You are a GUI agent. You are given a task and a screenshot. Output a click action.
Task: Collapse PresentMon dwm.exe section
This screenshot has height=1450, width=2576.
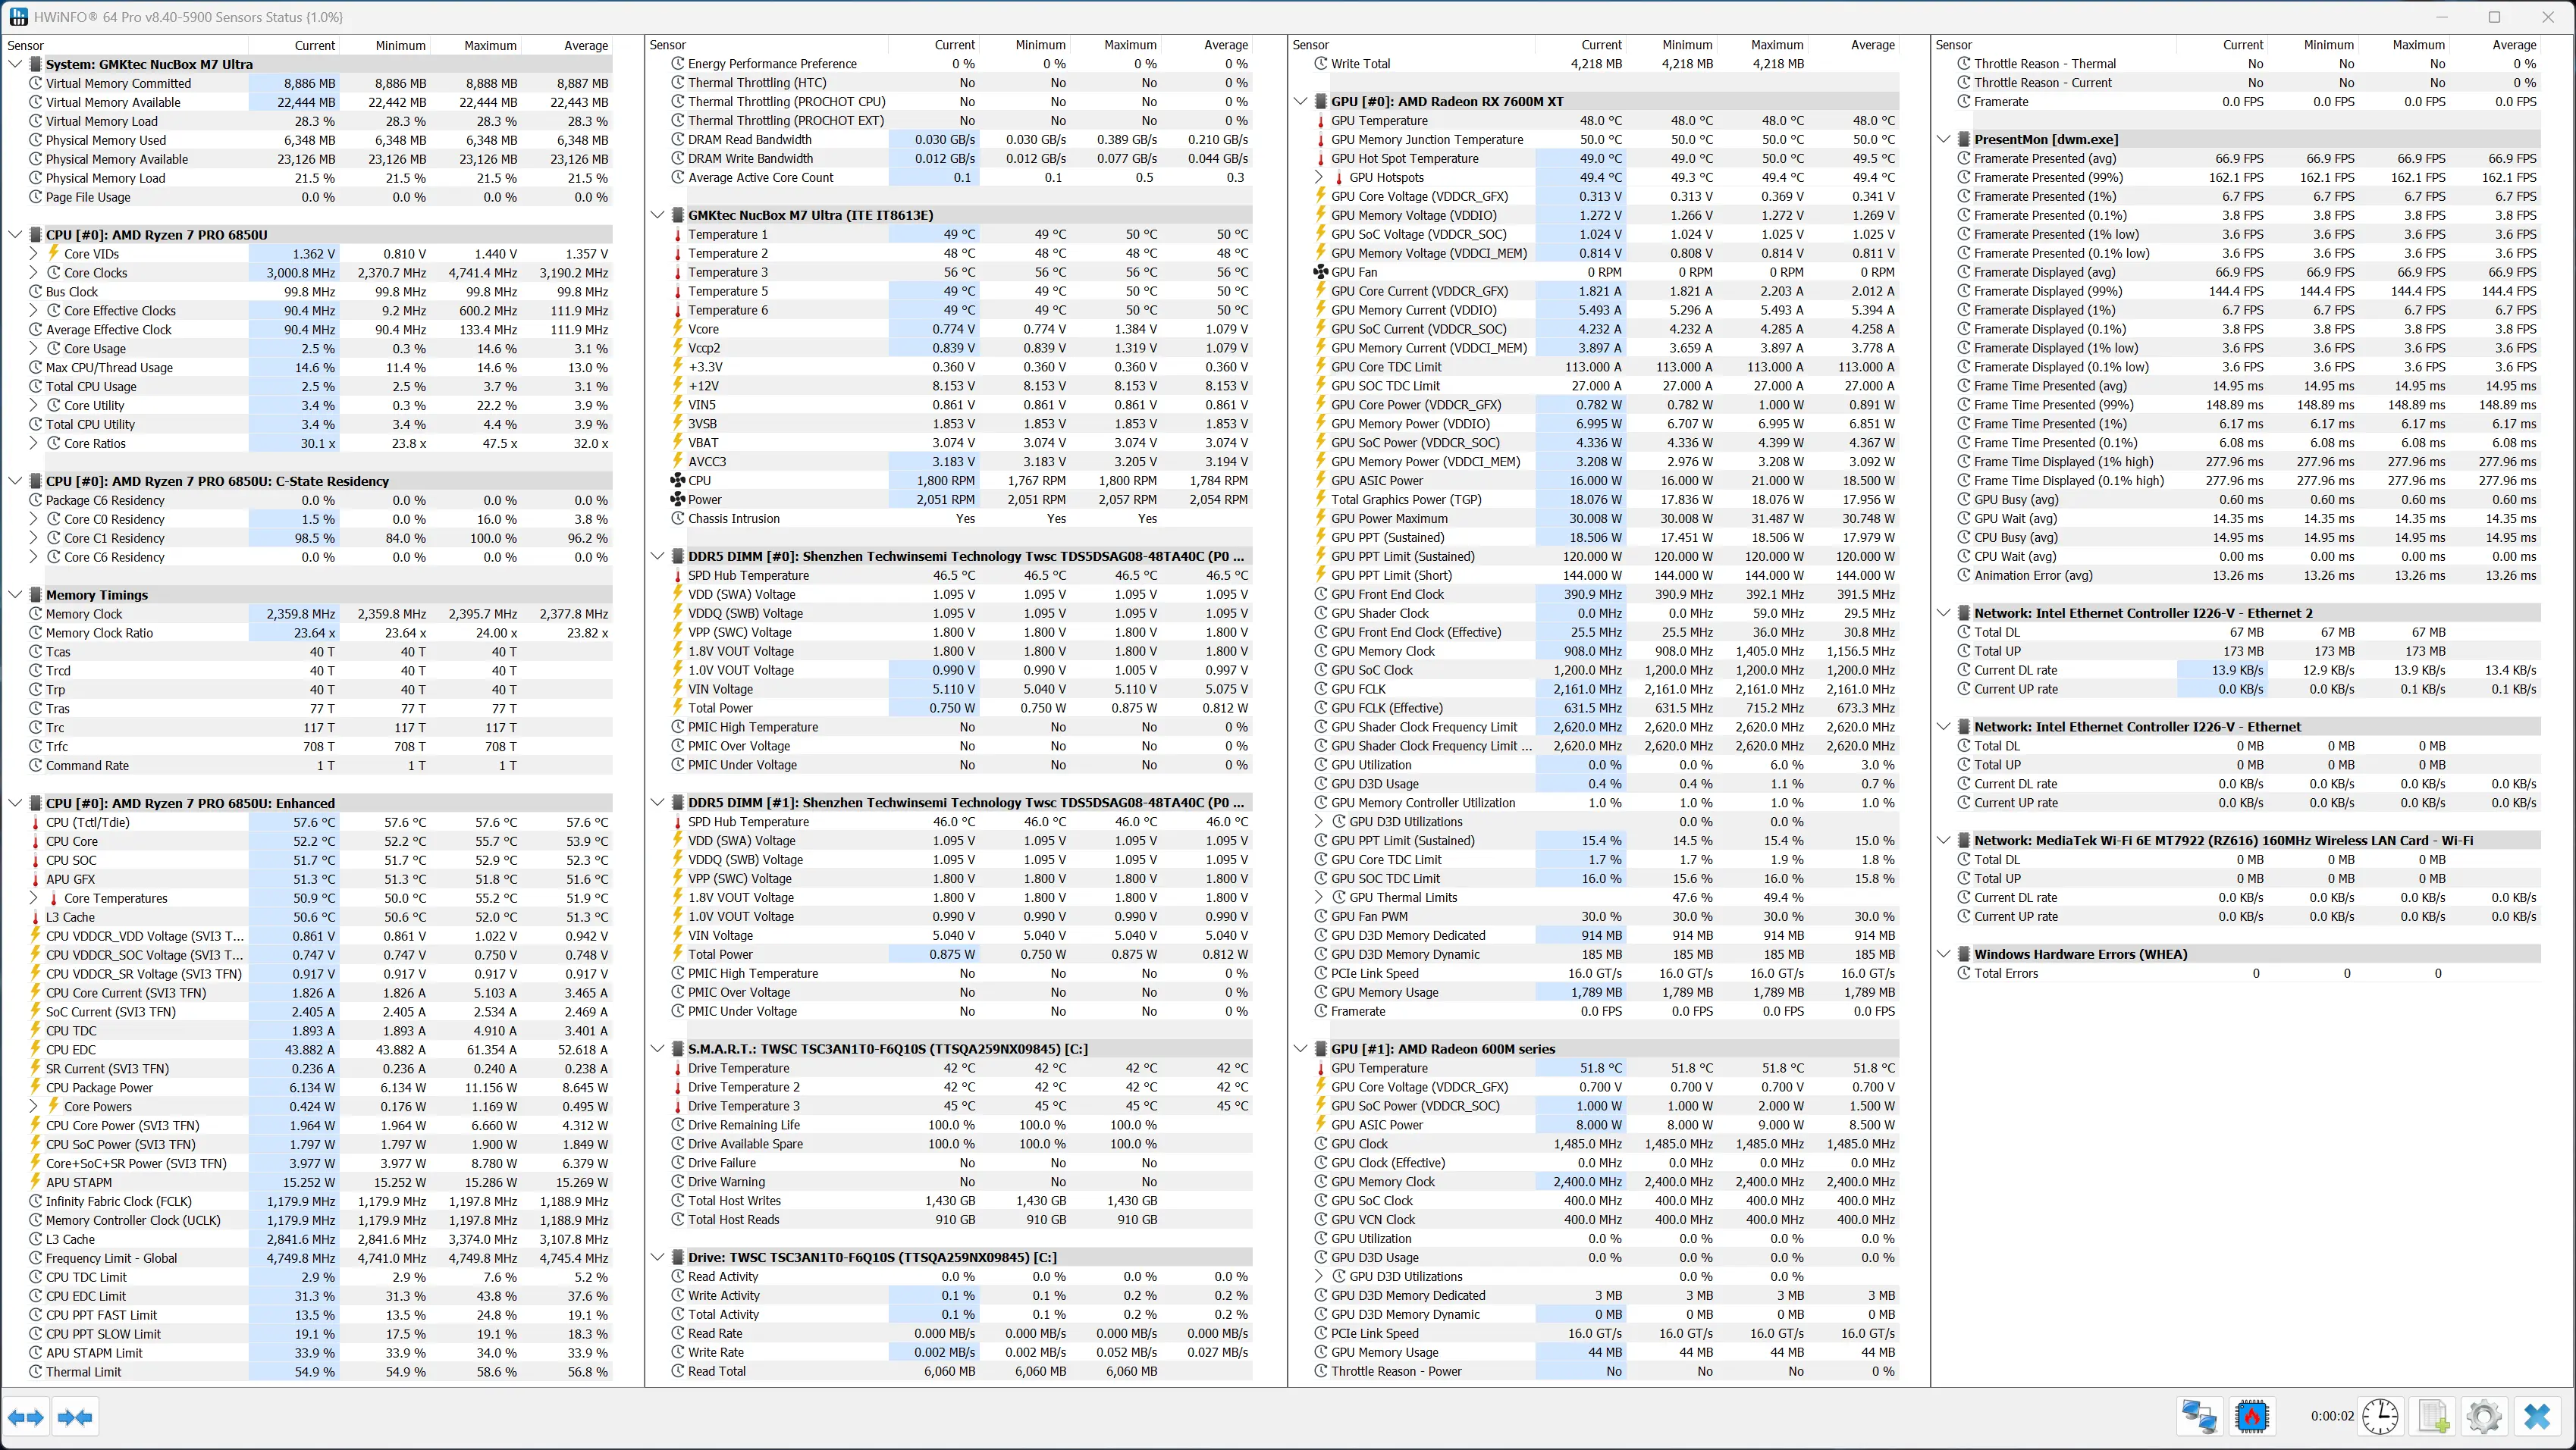coord(1943,140)
